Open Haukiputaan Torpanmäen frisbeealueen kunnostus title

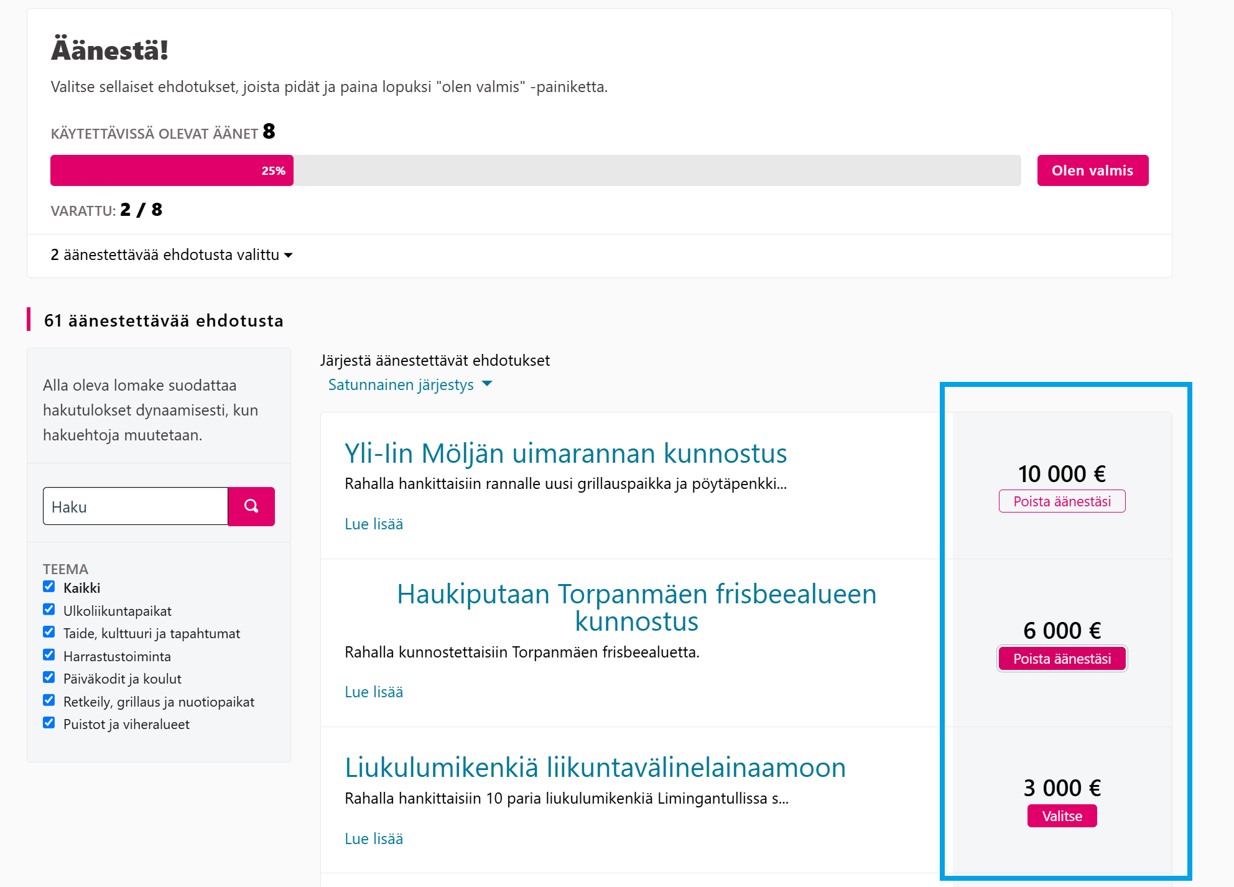[x=636, y=607]
